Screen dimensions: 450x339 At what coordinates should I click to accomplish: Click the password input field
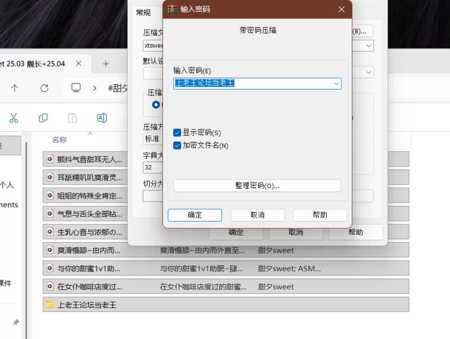click(x=253, y=83)
